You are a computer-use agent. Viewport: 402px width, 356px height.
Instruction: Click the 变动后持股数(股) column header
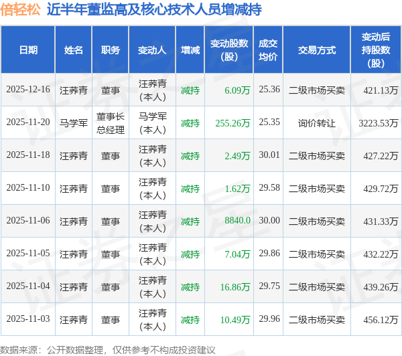tap(376, 50)
